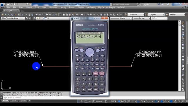Select the Erase tool in Modify toolbar
Viewport: 188px width, 106px height.
tap(183, 23)
